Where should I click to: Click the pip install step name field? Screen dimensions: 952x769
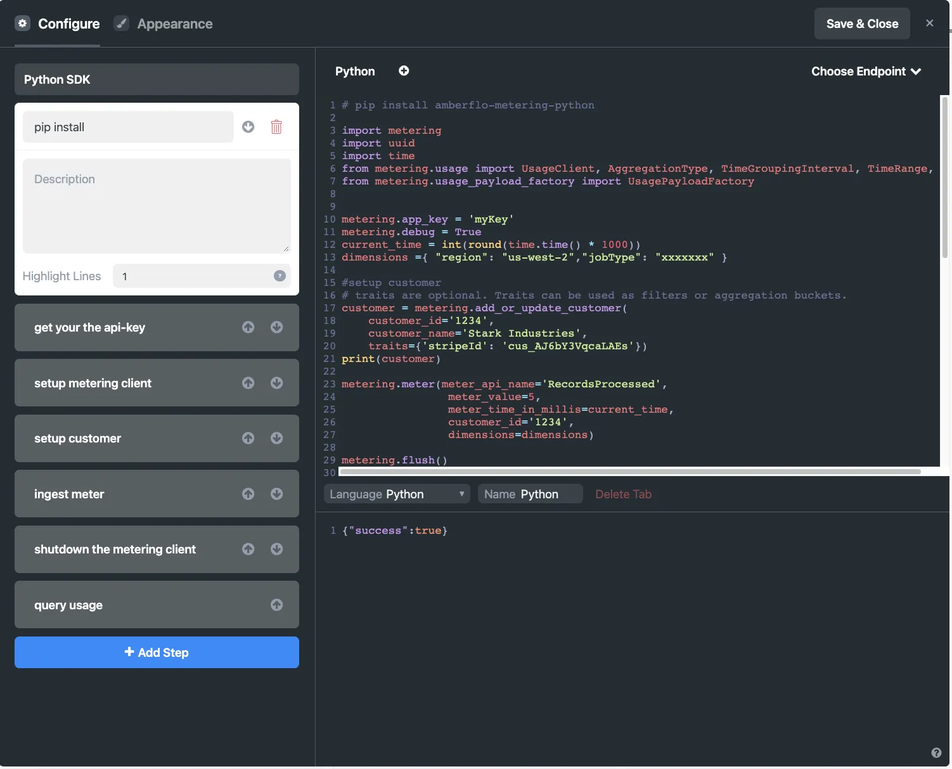[128, 127]
